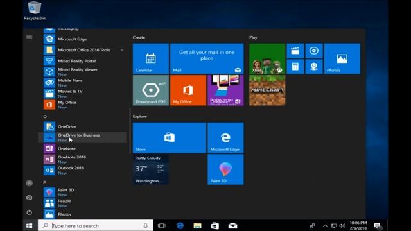
Task: Click the Create group header
Action: point(139,37)
